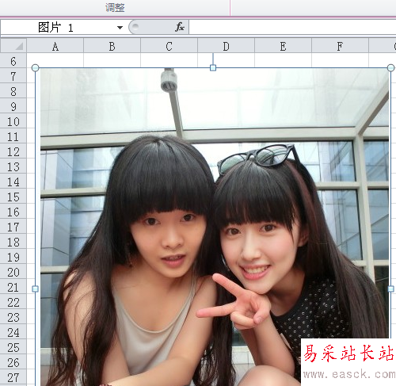Click the picture's top-left corner handle
Image resolution: width=396 pixels, height=386 pixels.
pos(35,68)
